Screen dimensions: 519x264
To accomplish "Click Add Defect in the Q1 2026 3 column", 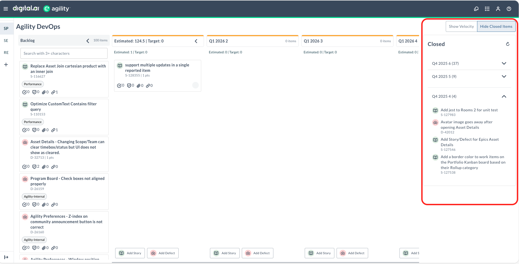I will [x=352, y=253].
